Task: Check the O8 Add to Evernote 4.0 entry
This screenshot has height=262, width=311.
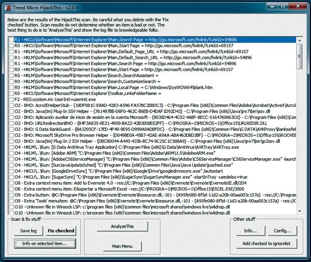Action: click(11, 183)
